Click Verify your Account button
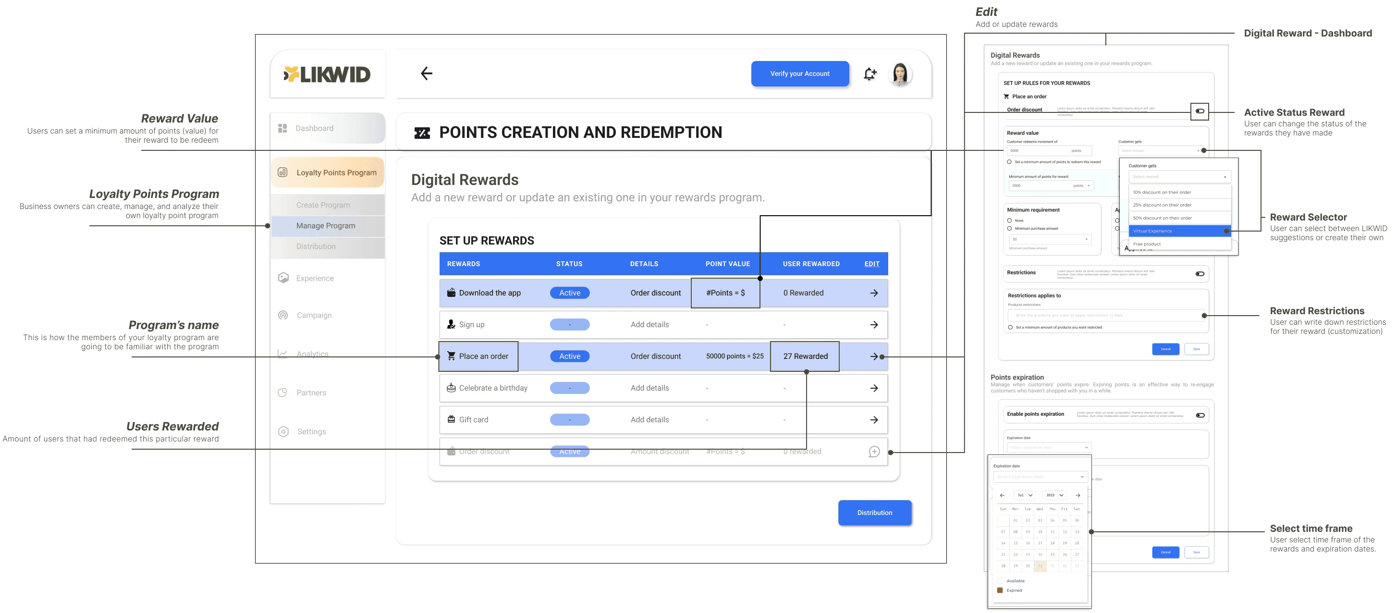This screenshot has width=1396, height=613. (x=799, y=74)
